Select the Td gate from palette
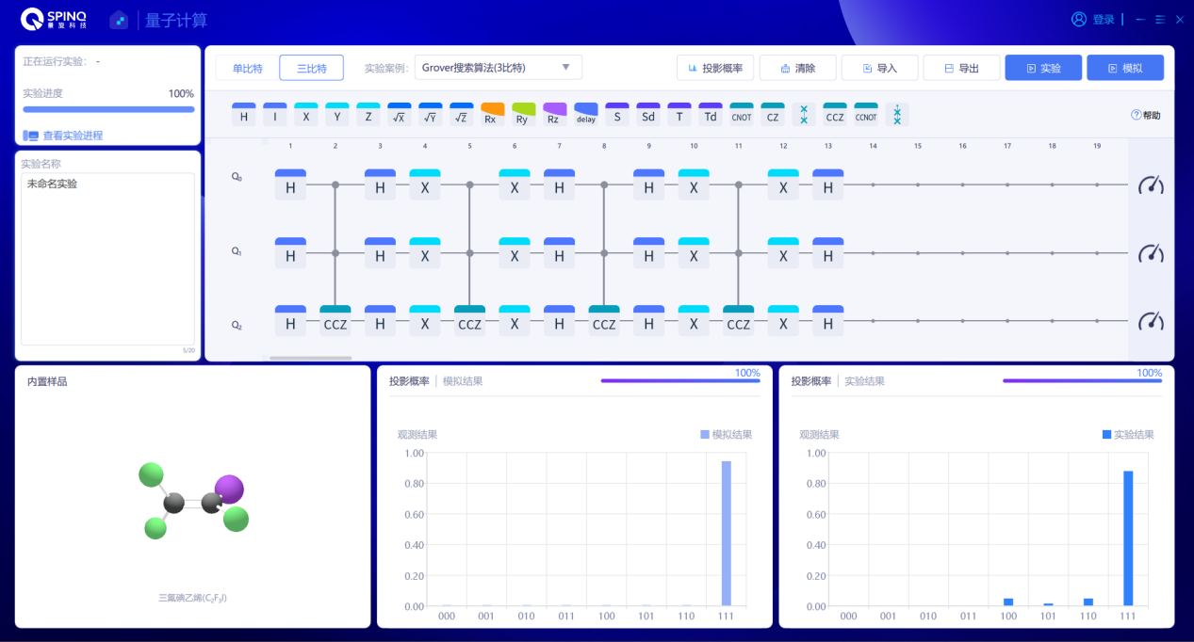Viewport: 1194px width, 642px height. point(711,115)
